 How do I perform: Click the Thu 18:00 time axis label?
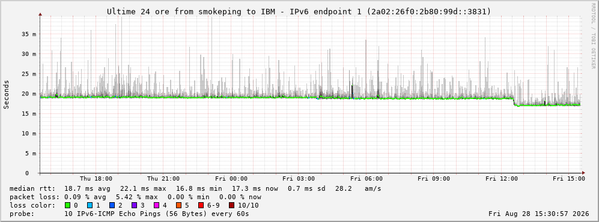[96, 179]
